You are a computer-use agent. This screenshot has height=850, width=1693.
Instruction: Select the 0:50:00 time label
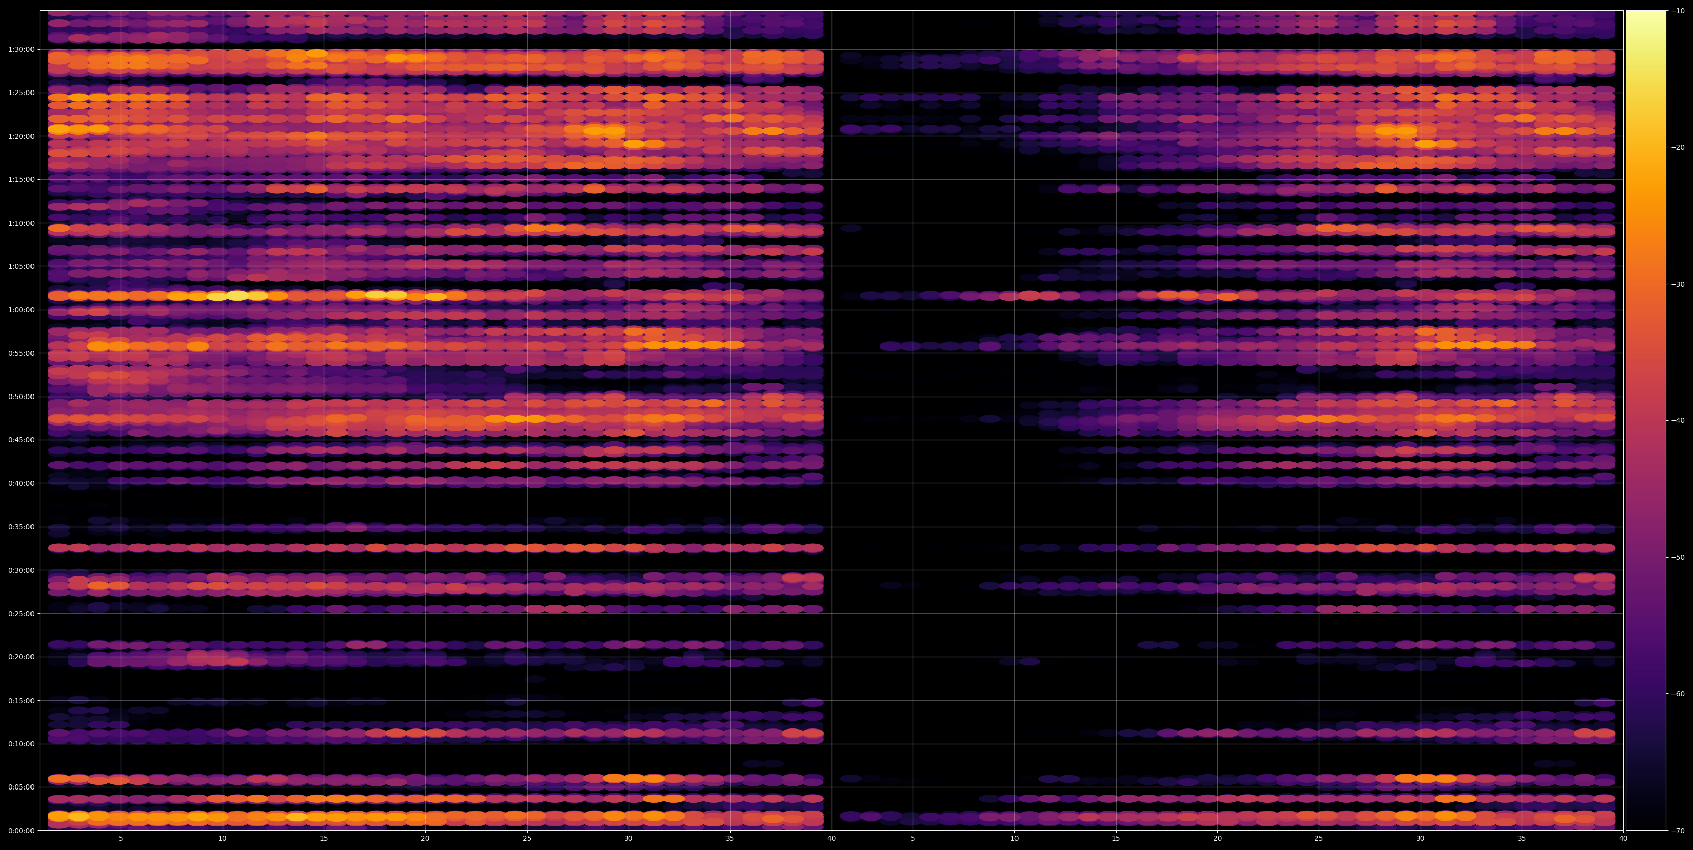(22, 397)
